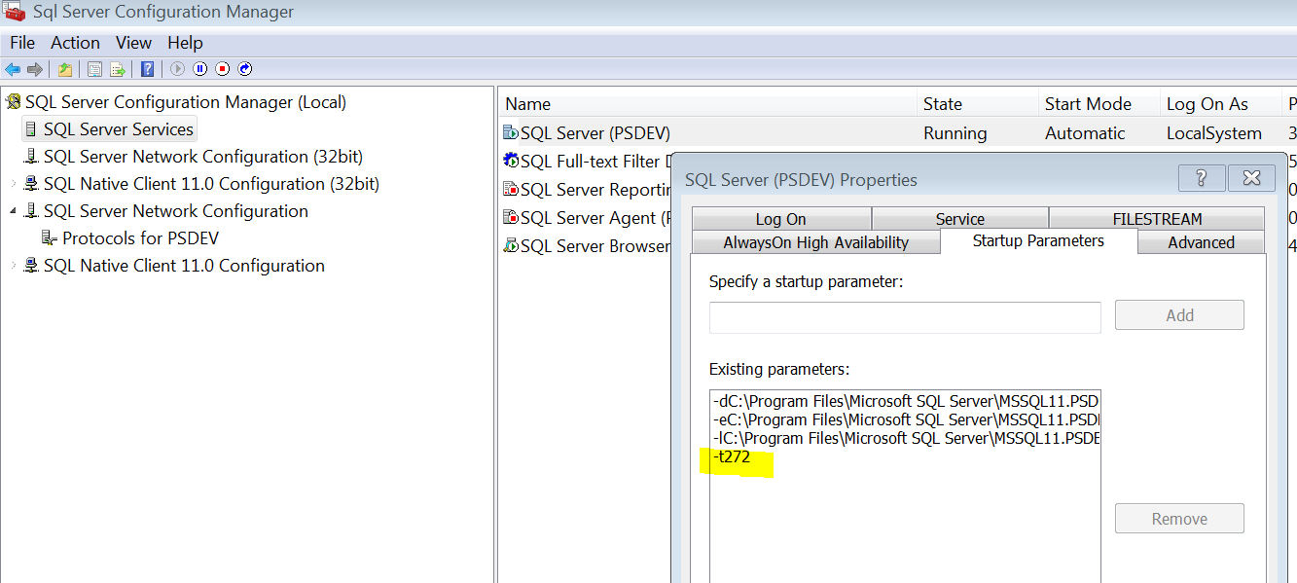
Task: Sort services by the Start Mode column
Action: 1099,104
